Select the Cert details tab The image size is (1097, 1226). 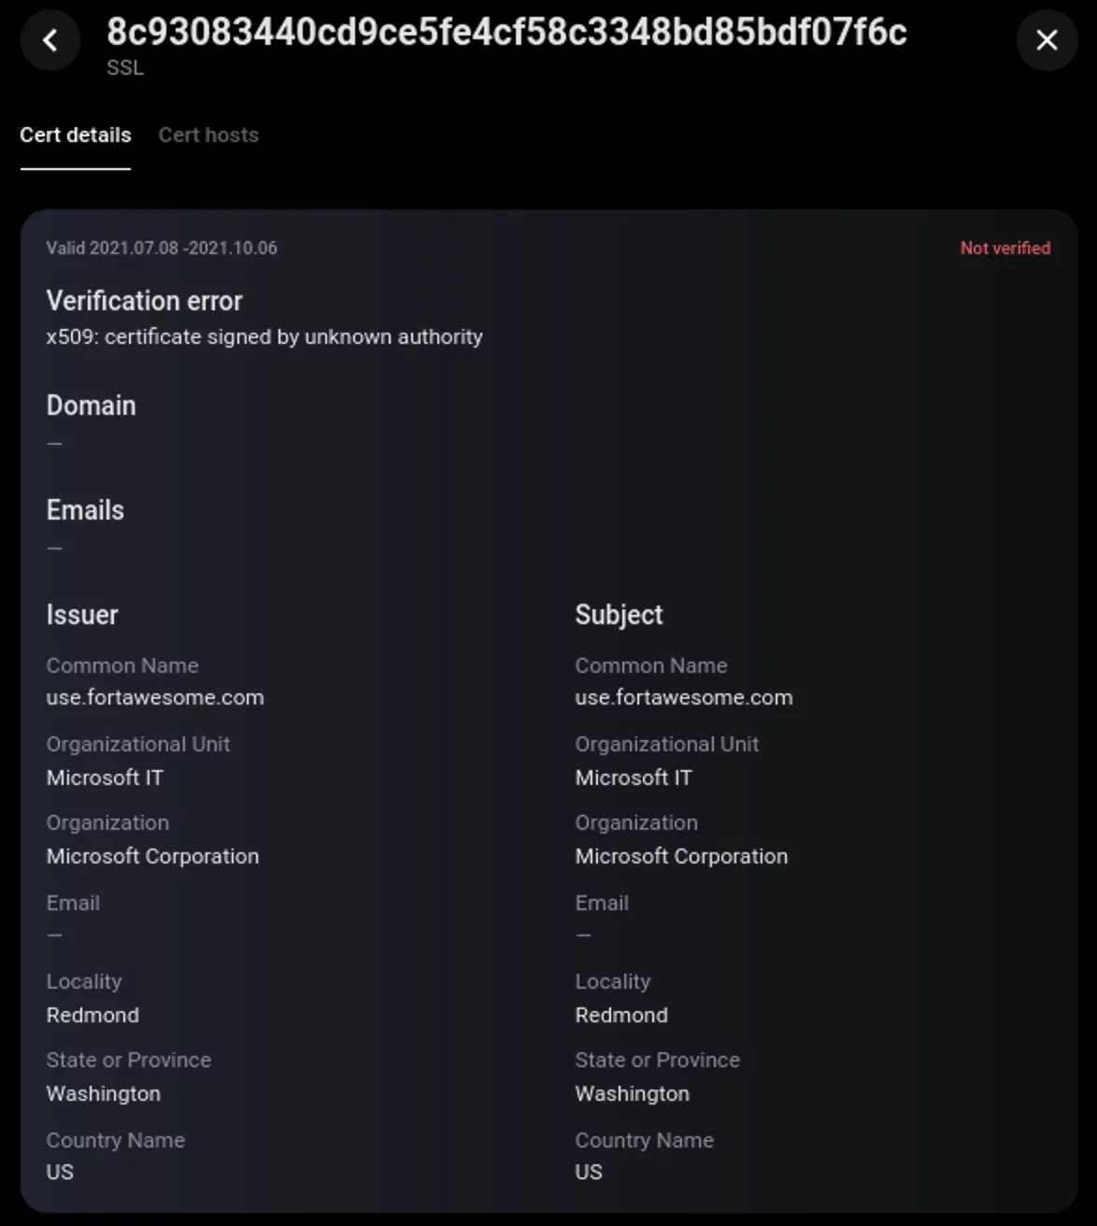pyautogui.click(x=76, y=135)
